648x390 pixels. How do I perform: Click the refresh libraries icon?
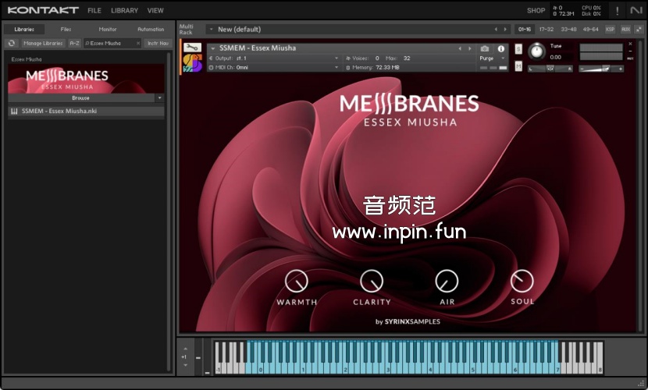(x=12, y=43)
